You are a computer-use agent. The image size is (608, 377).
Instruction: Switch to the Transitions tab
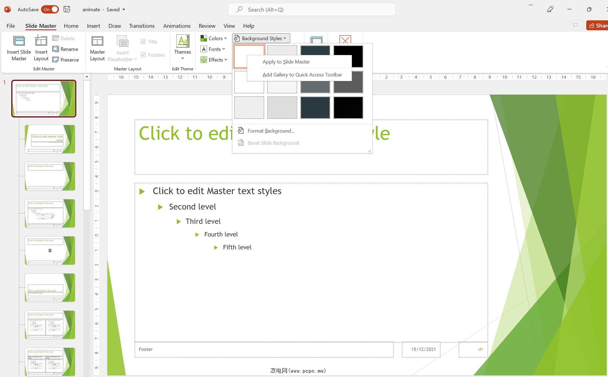(142, 26)
